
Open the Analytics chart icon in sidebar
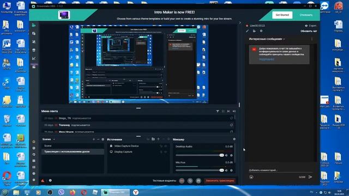pyautogui.click(x=34, y=58)
